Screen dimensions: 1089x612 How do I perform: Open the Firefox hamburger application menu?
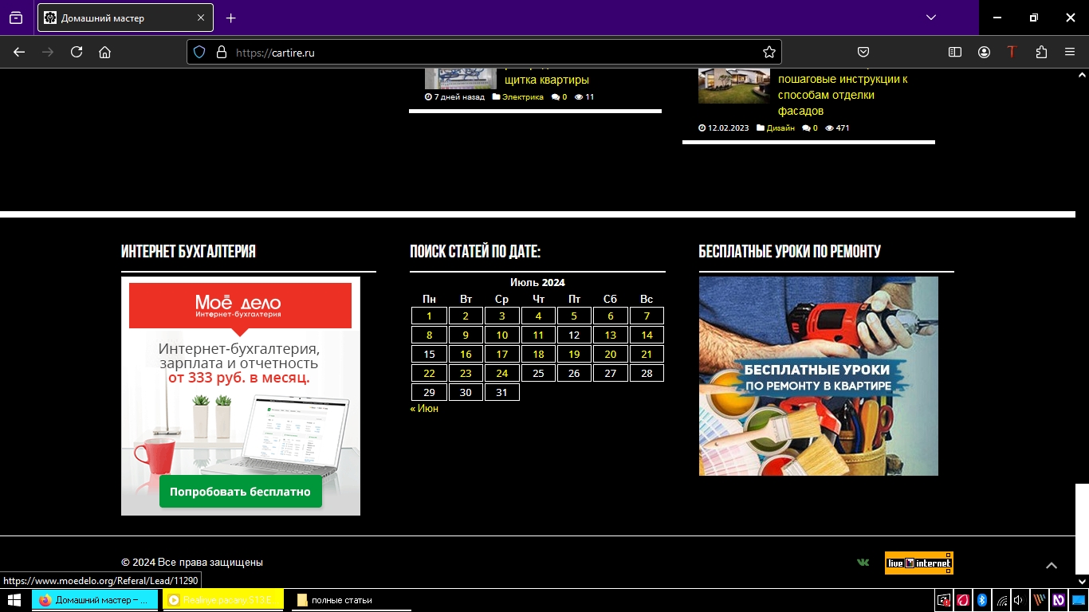point(1070,52)
